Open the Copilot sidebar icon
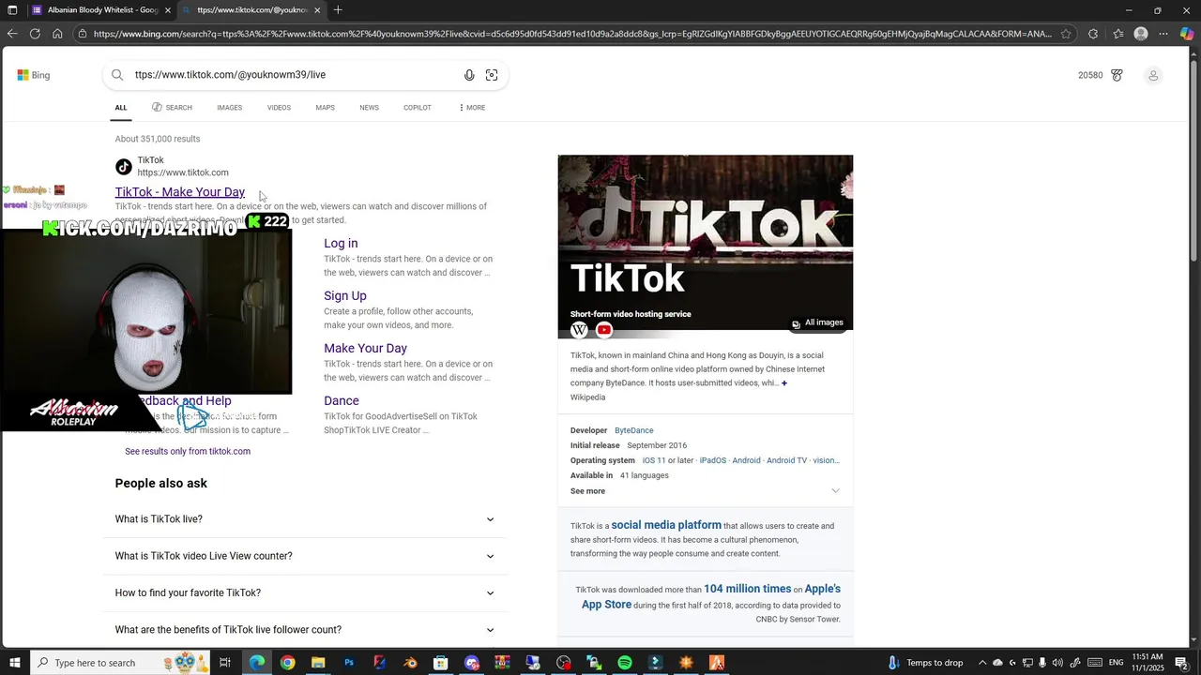Viewport: 1201px width, 675px height. tap(1186, 34)
